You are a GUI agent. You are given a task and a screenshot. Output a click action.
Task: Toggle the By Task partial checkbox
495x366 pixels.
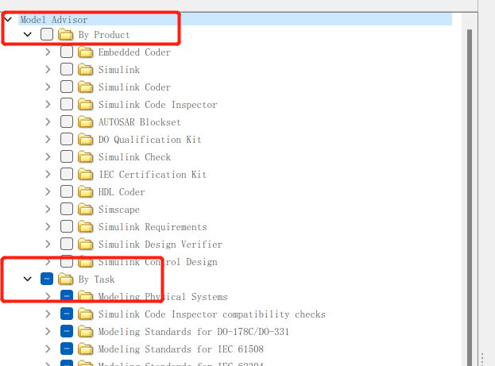[x=47, y=279]
